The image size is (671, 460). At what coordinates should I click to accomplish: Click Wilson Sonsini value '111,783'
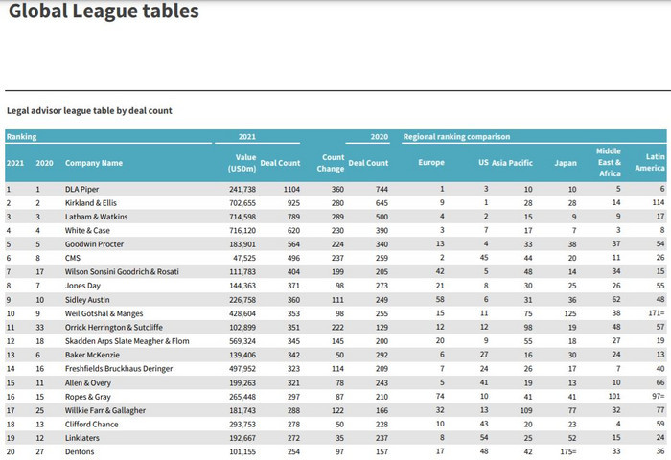(243, 272)
